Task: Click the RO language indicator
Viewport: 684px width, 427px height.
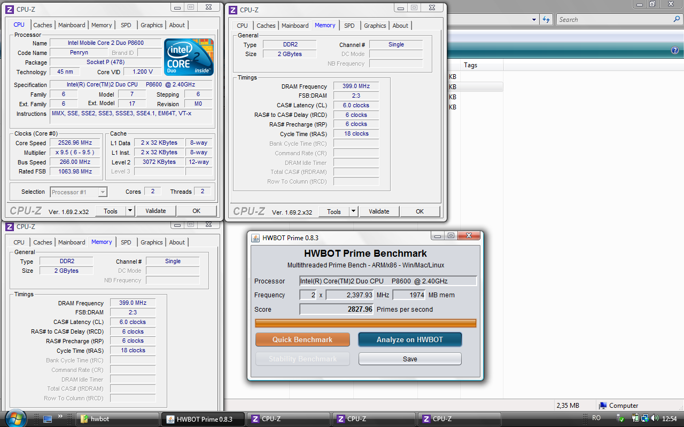Action: [x=596, y=418]
